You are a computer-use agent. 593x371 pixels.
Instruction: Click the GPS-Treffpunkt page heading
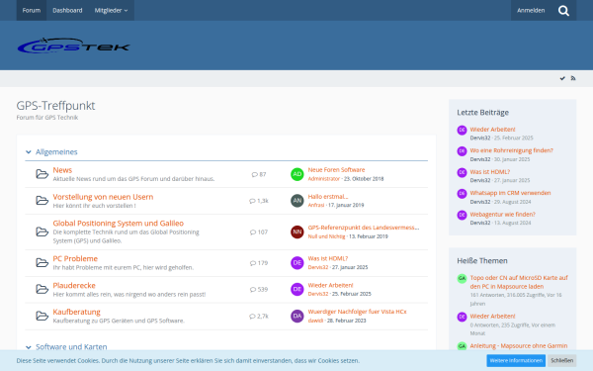point(55,106)
